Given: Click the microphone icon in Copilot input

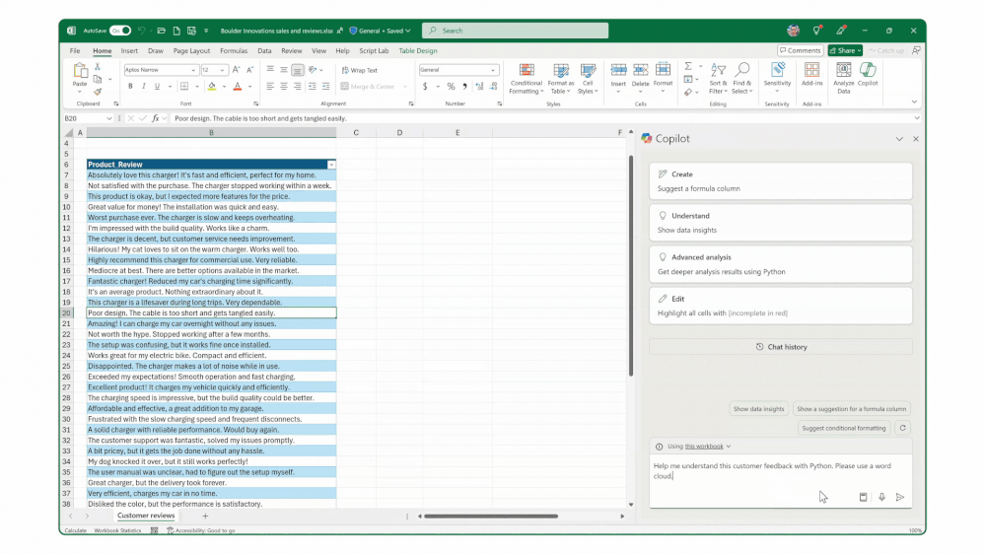Looking at the screenshot, I should (881, 498).
